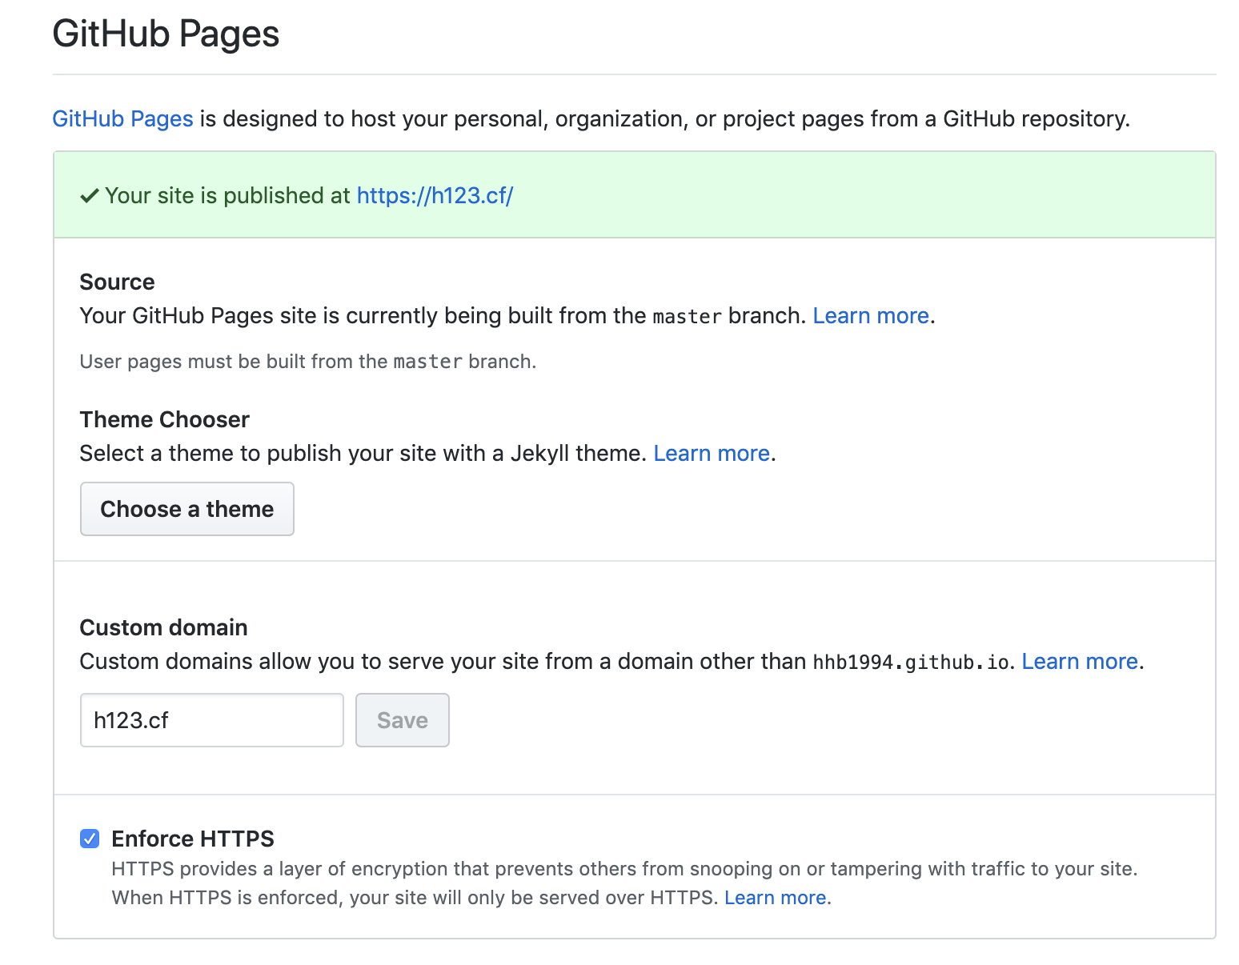Click the Save custom domain button
This screenshot has width=1239, height=965.
[x=403, y=720]
